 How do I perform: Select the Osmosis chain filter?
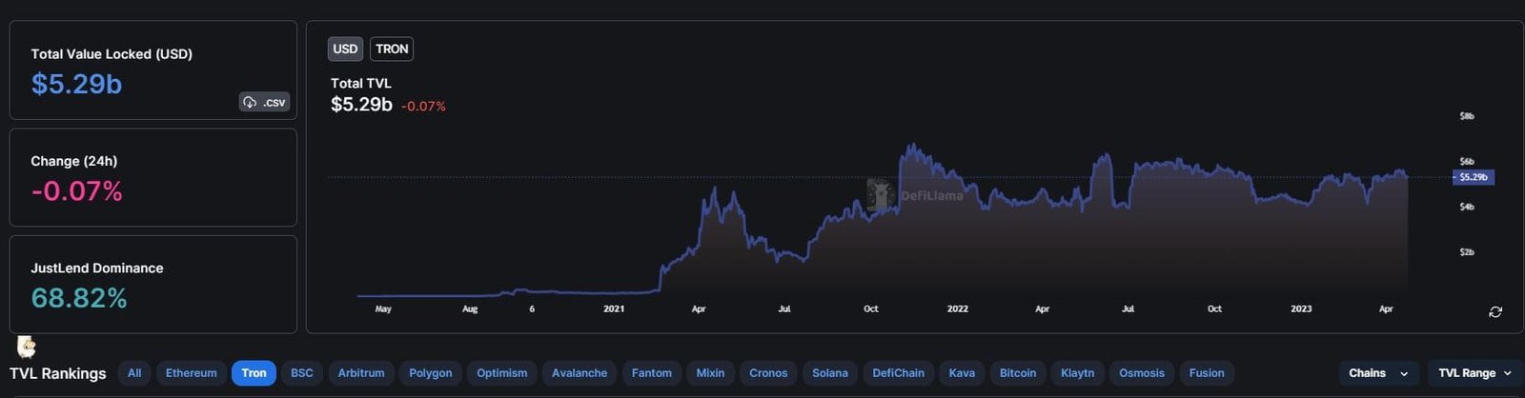1142,373
